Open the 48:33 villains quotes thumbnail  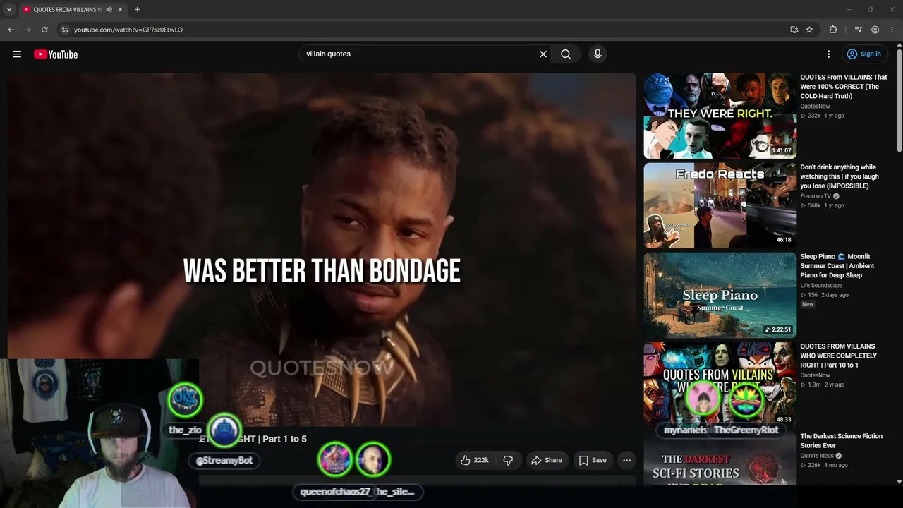pyautogui.click(x=720, y=385)
